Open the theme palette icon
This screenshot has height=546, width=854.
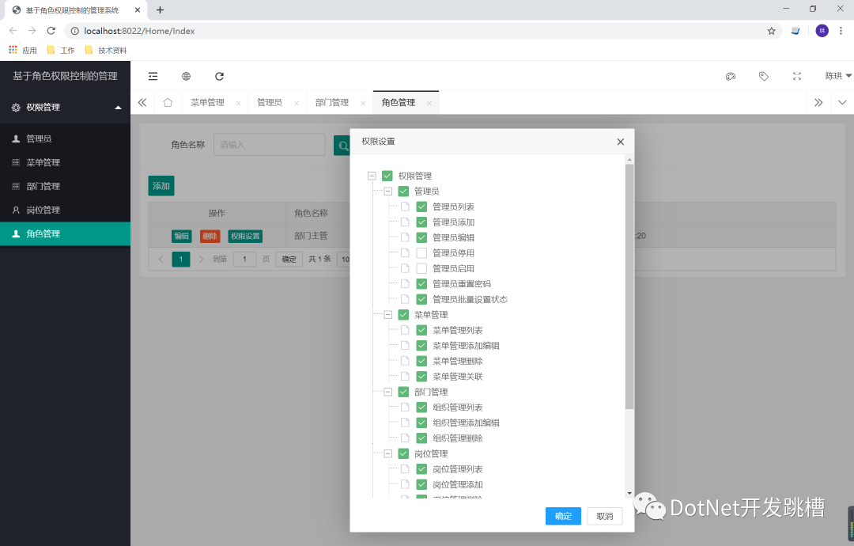point(731,76)
